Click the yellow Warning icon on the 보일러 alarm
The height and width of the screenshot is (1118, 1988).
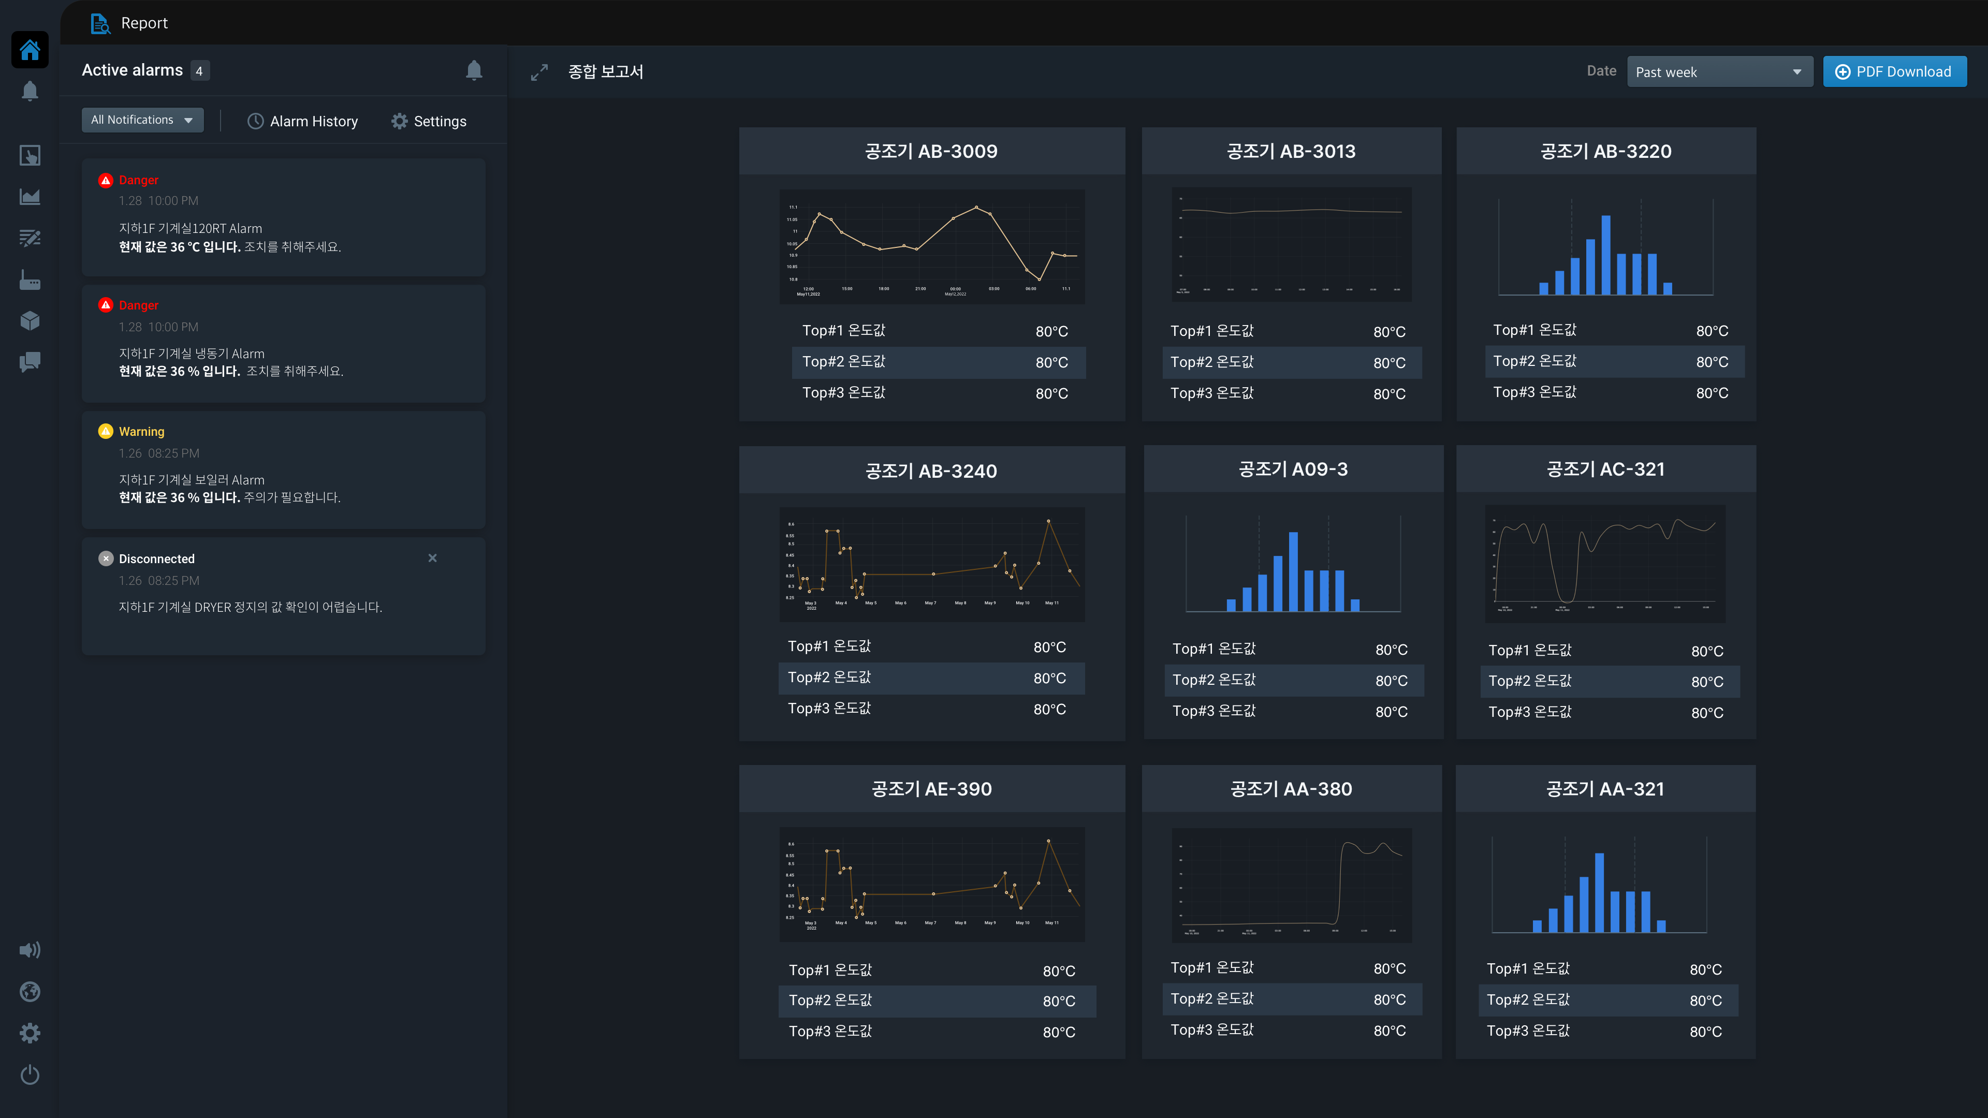tap(106, 431)
